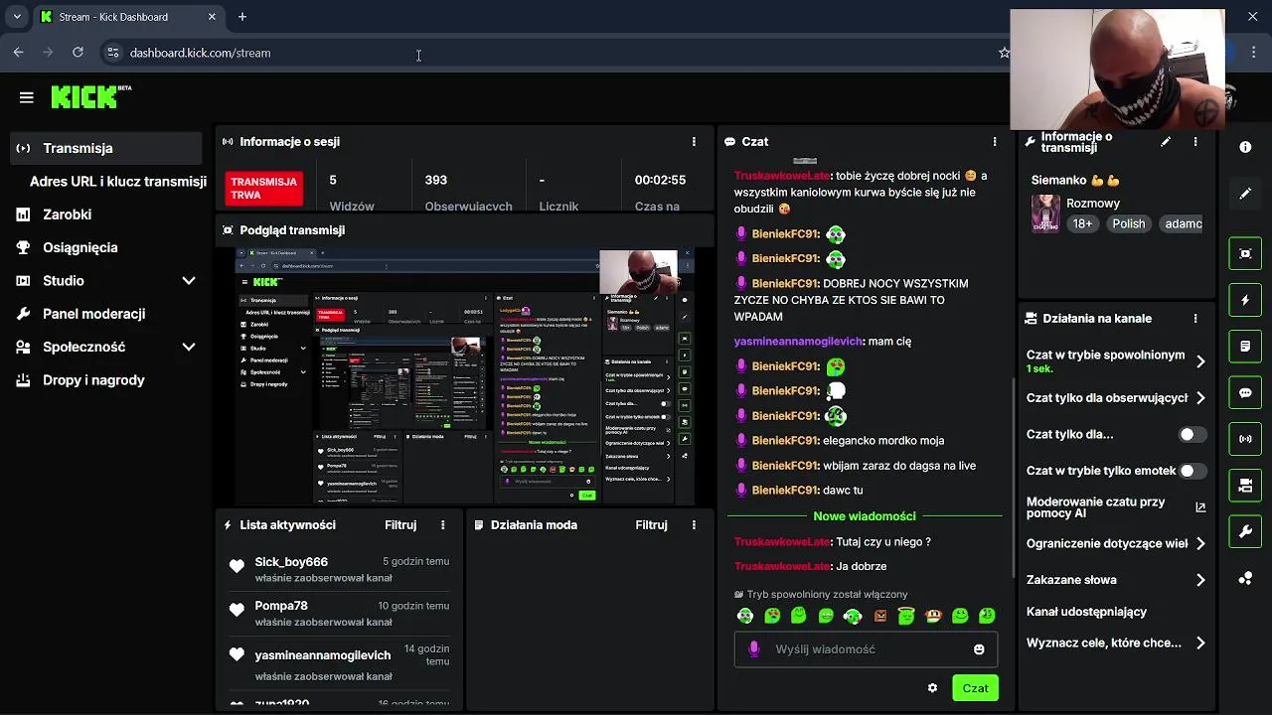
Task: Click the Polish language tag chip
Action: 1129,224
